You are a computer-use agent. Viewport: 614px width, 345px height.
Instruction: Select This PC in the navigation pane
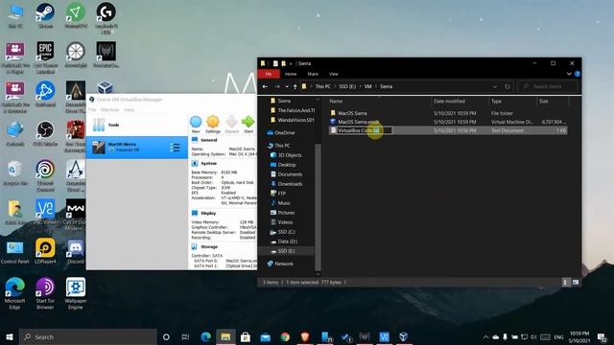(282, 146)
